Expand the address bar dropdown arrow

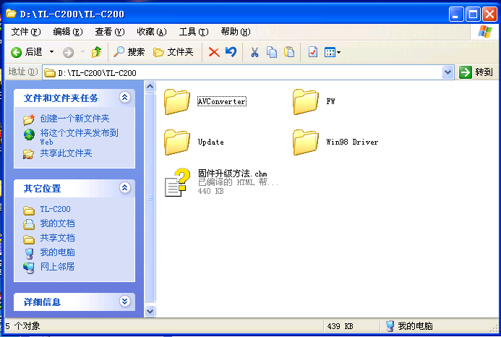[448, 72]
